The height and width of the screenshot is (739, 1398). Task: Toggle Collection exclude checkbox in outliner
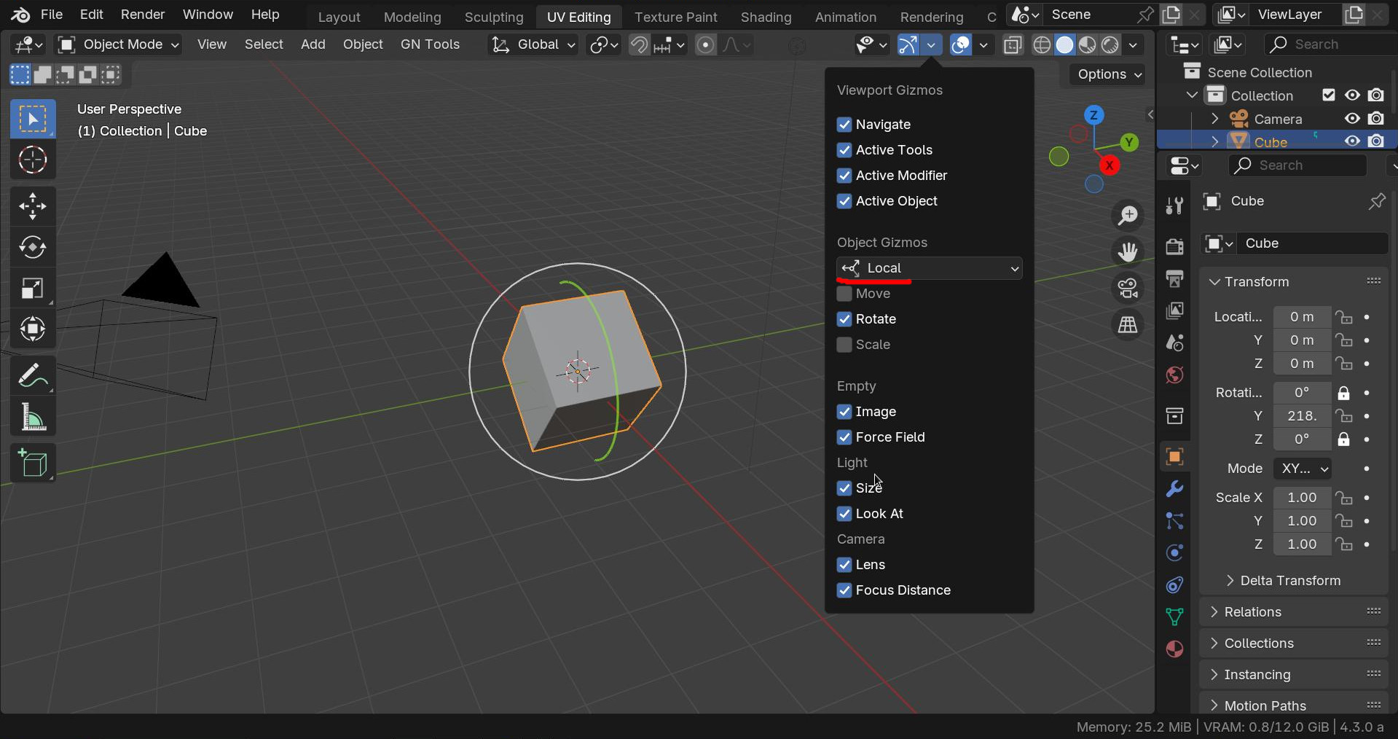(1329, 95)
